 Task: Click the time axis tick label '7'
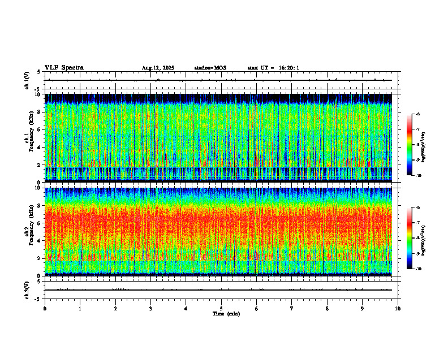pyautogui.click(x=292, y=309)
